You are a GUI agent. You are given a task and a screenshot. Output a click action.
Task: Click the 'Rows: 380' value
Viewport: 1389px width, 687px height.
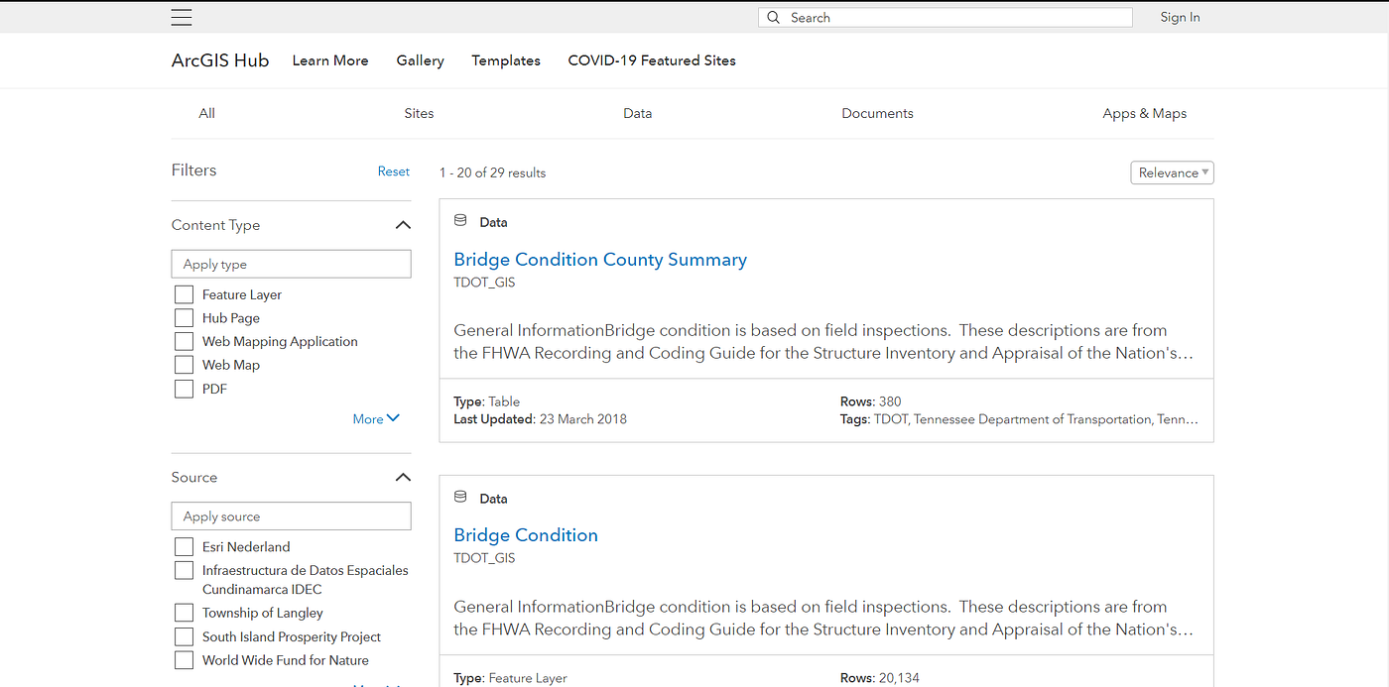870,401
